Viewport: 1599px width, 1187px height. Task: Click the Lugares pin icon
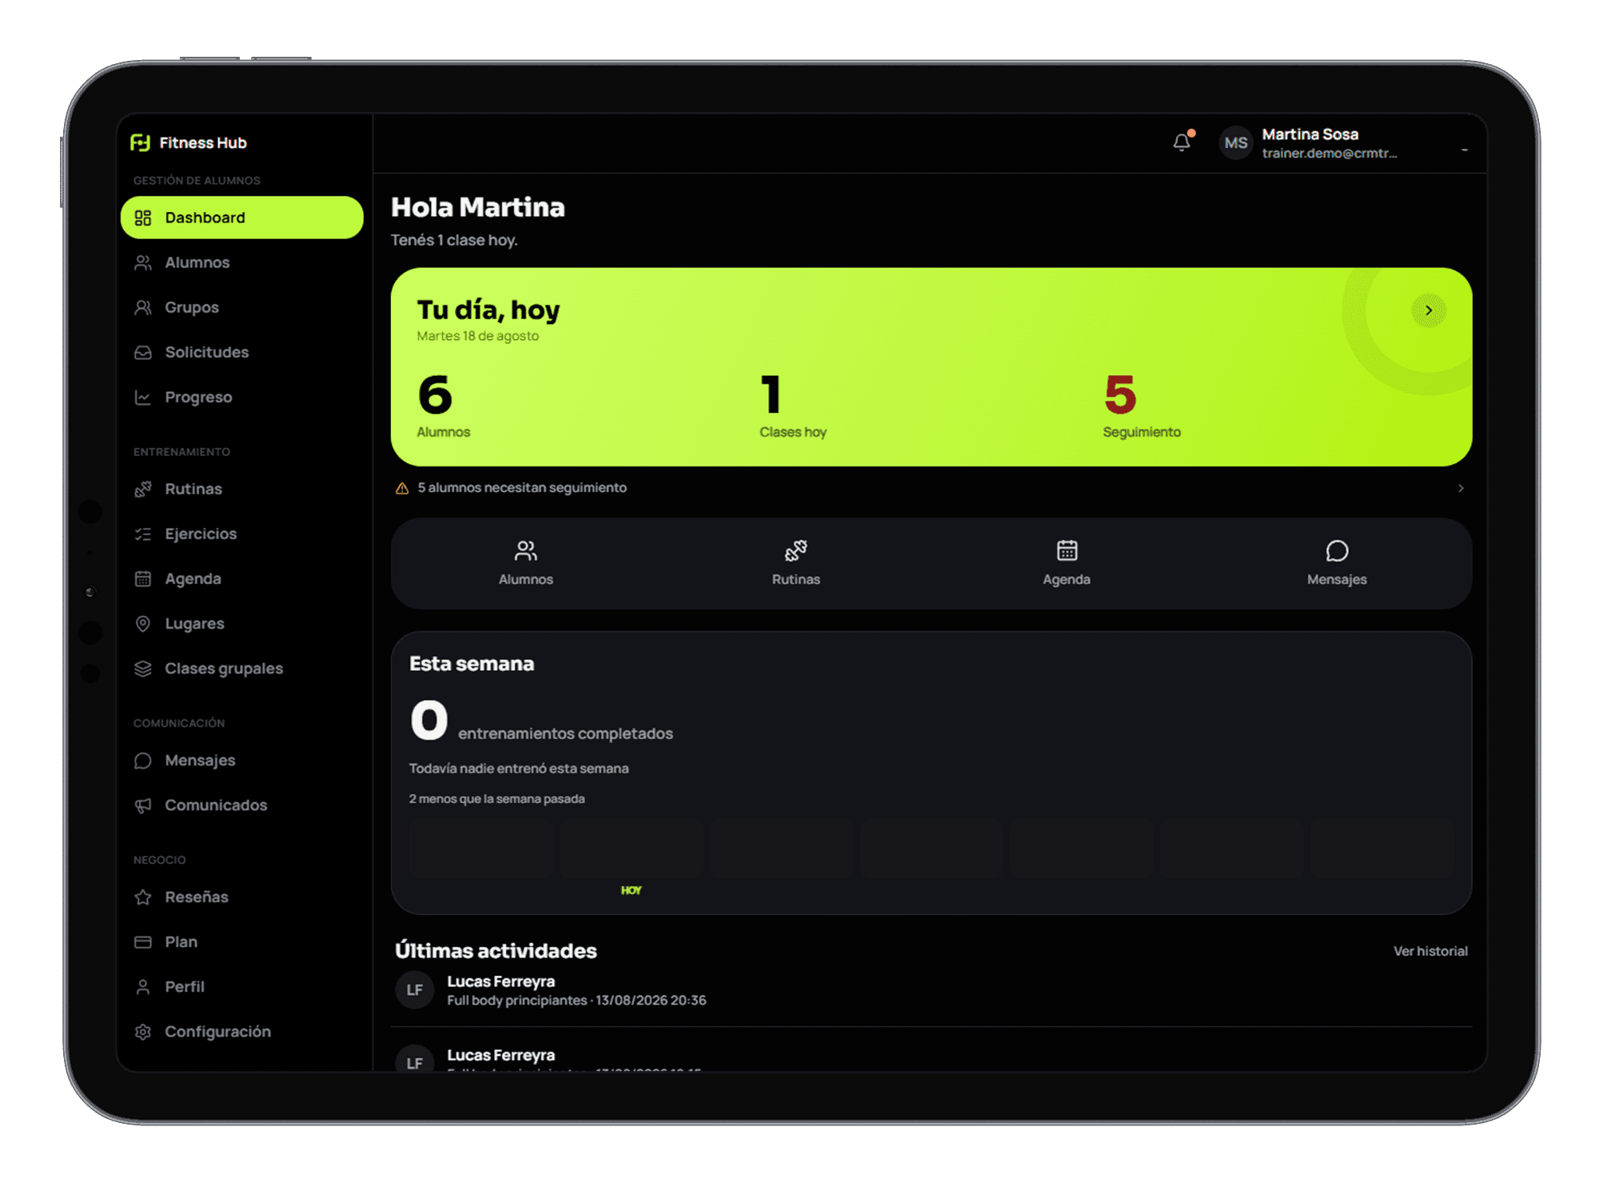click(x=143, y=623)
